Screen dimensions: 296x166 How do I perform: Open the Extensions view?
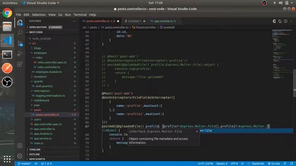click(20, 64)
